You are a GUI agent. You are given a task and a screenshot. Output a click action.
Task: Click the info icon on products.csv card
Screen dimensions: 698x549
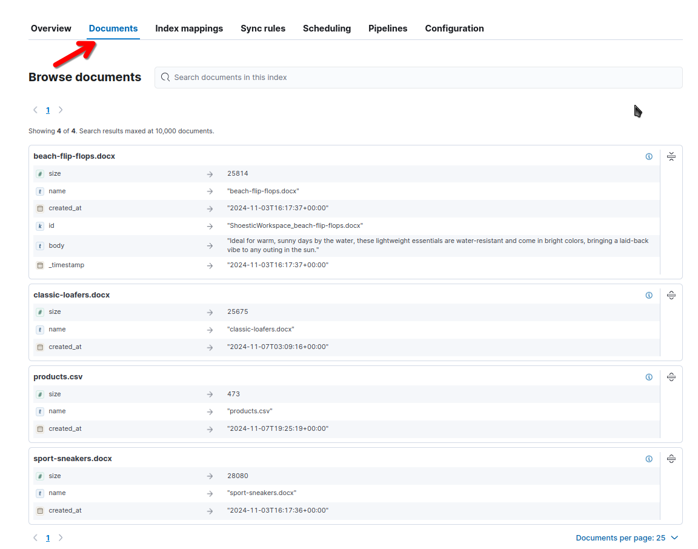(x=649, y=376)
